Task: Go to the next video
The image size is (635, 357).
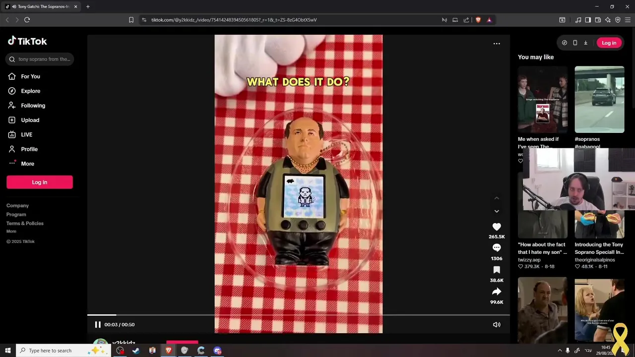Action: tap(497, 211)
